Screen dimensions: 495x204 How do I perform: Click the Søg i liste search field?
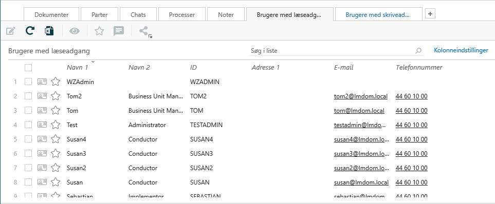point(332,51)
